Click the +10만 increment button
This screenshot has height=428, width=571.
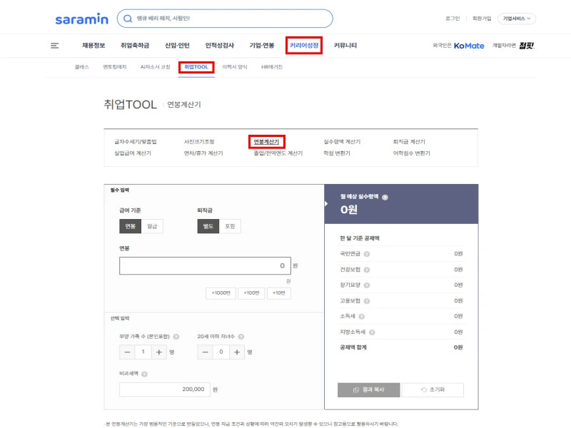[x=278, y=292]
